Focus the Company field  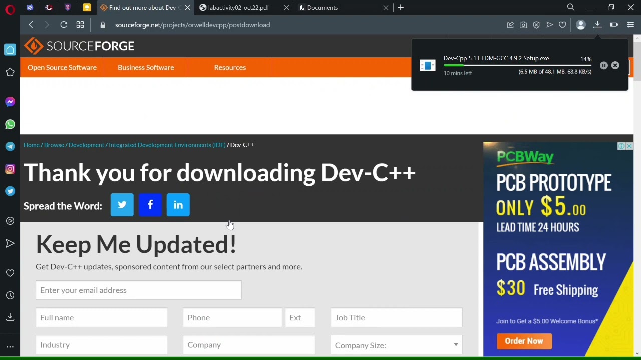[x=249, y=345]
